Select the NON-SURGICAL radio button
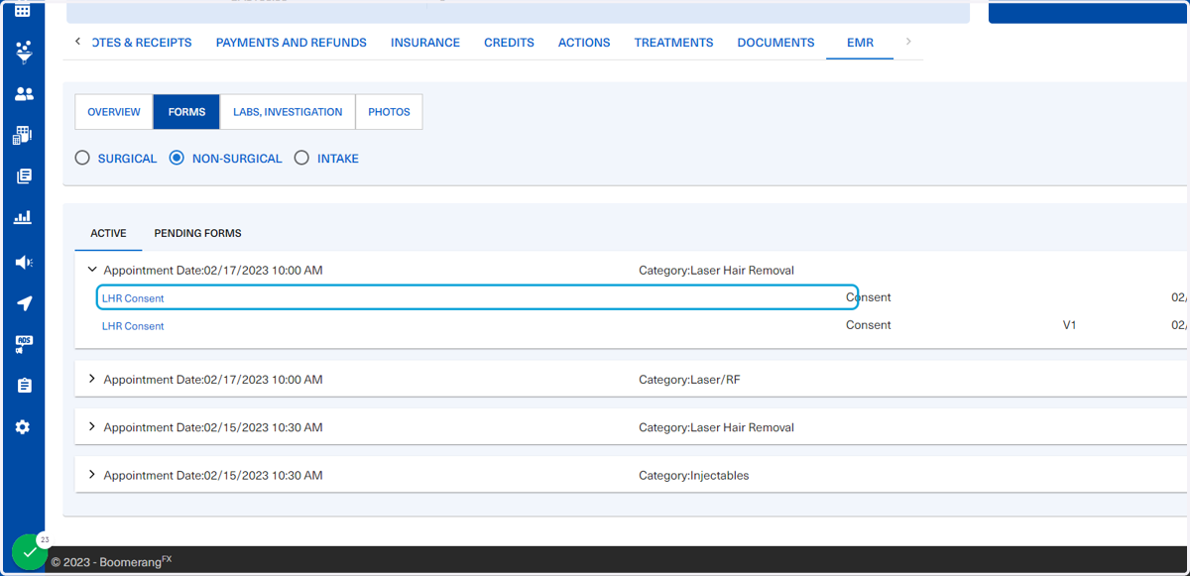This screenshot has height=576, width=1190. tap(177, 158)
